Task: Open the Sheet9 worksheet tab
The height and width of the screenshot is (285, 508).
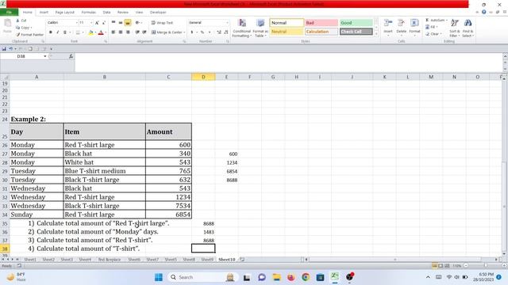Action: (207, 260)
